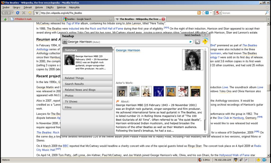
Task: Click the Tug of War album link
Action: [73, 23]
